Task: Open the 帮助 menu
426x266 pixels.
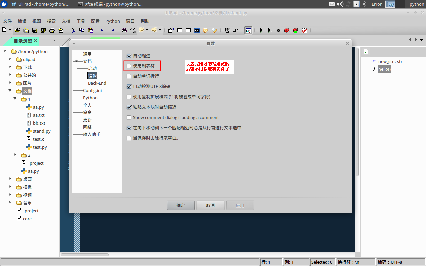Action: coord(145,21)
